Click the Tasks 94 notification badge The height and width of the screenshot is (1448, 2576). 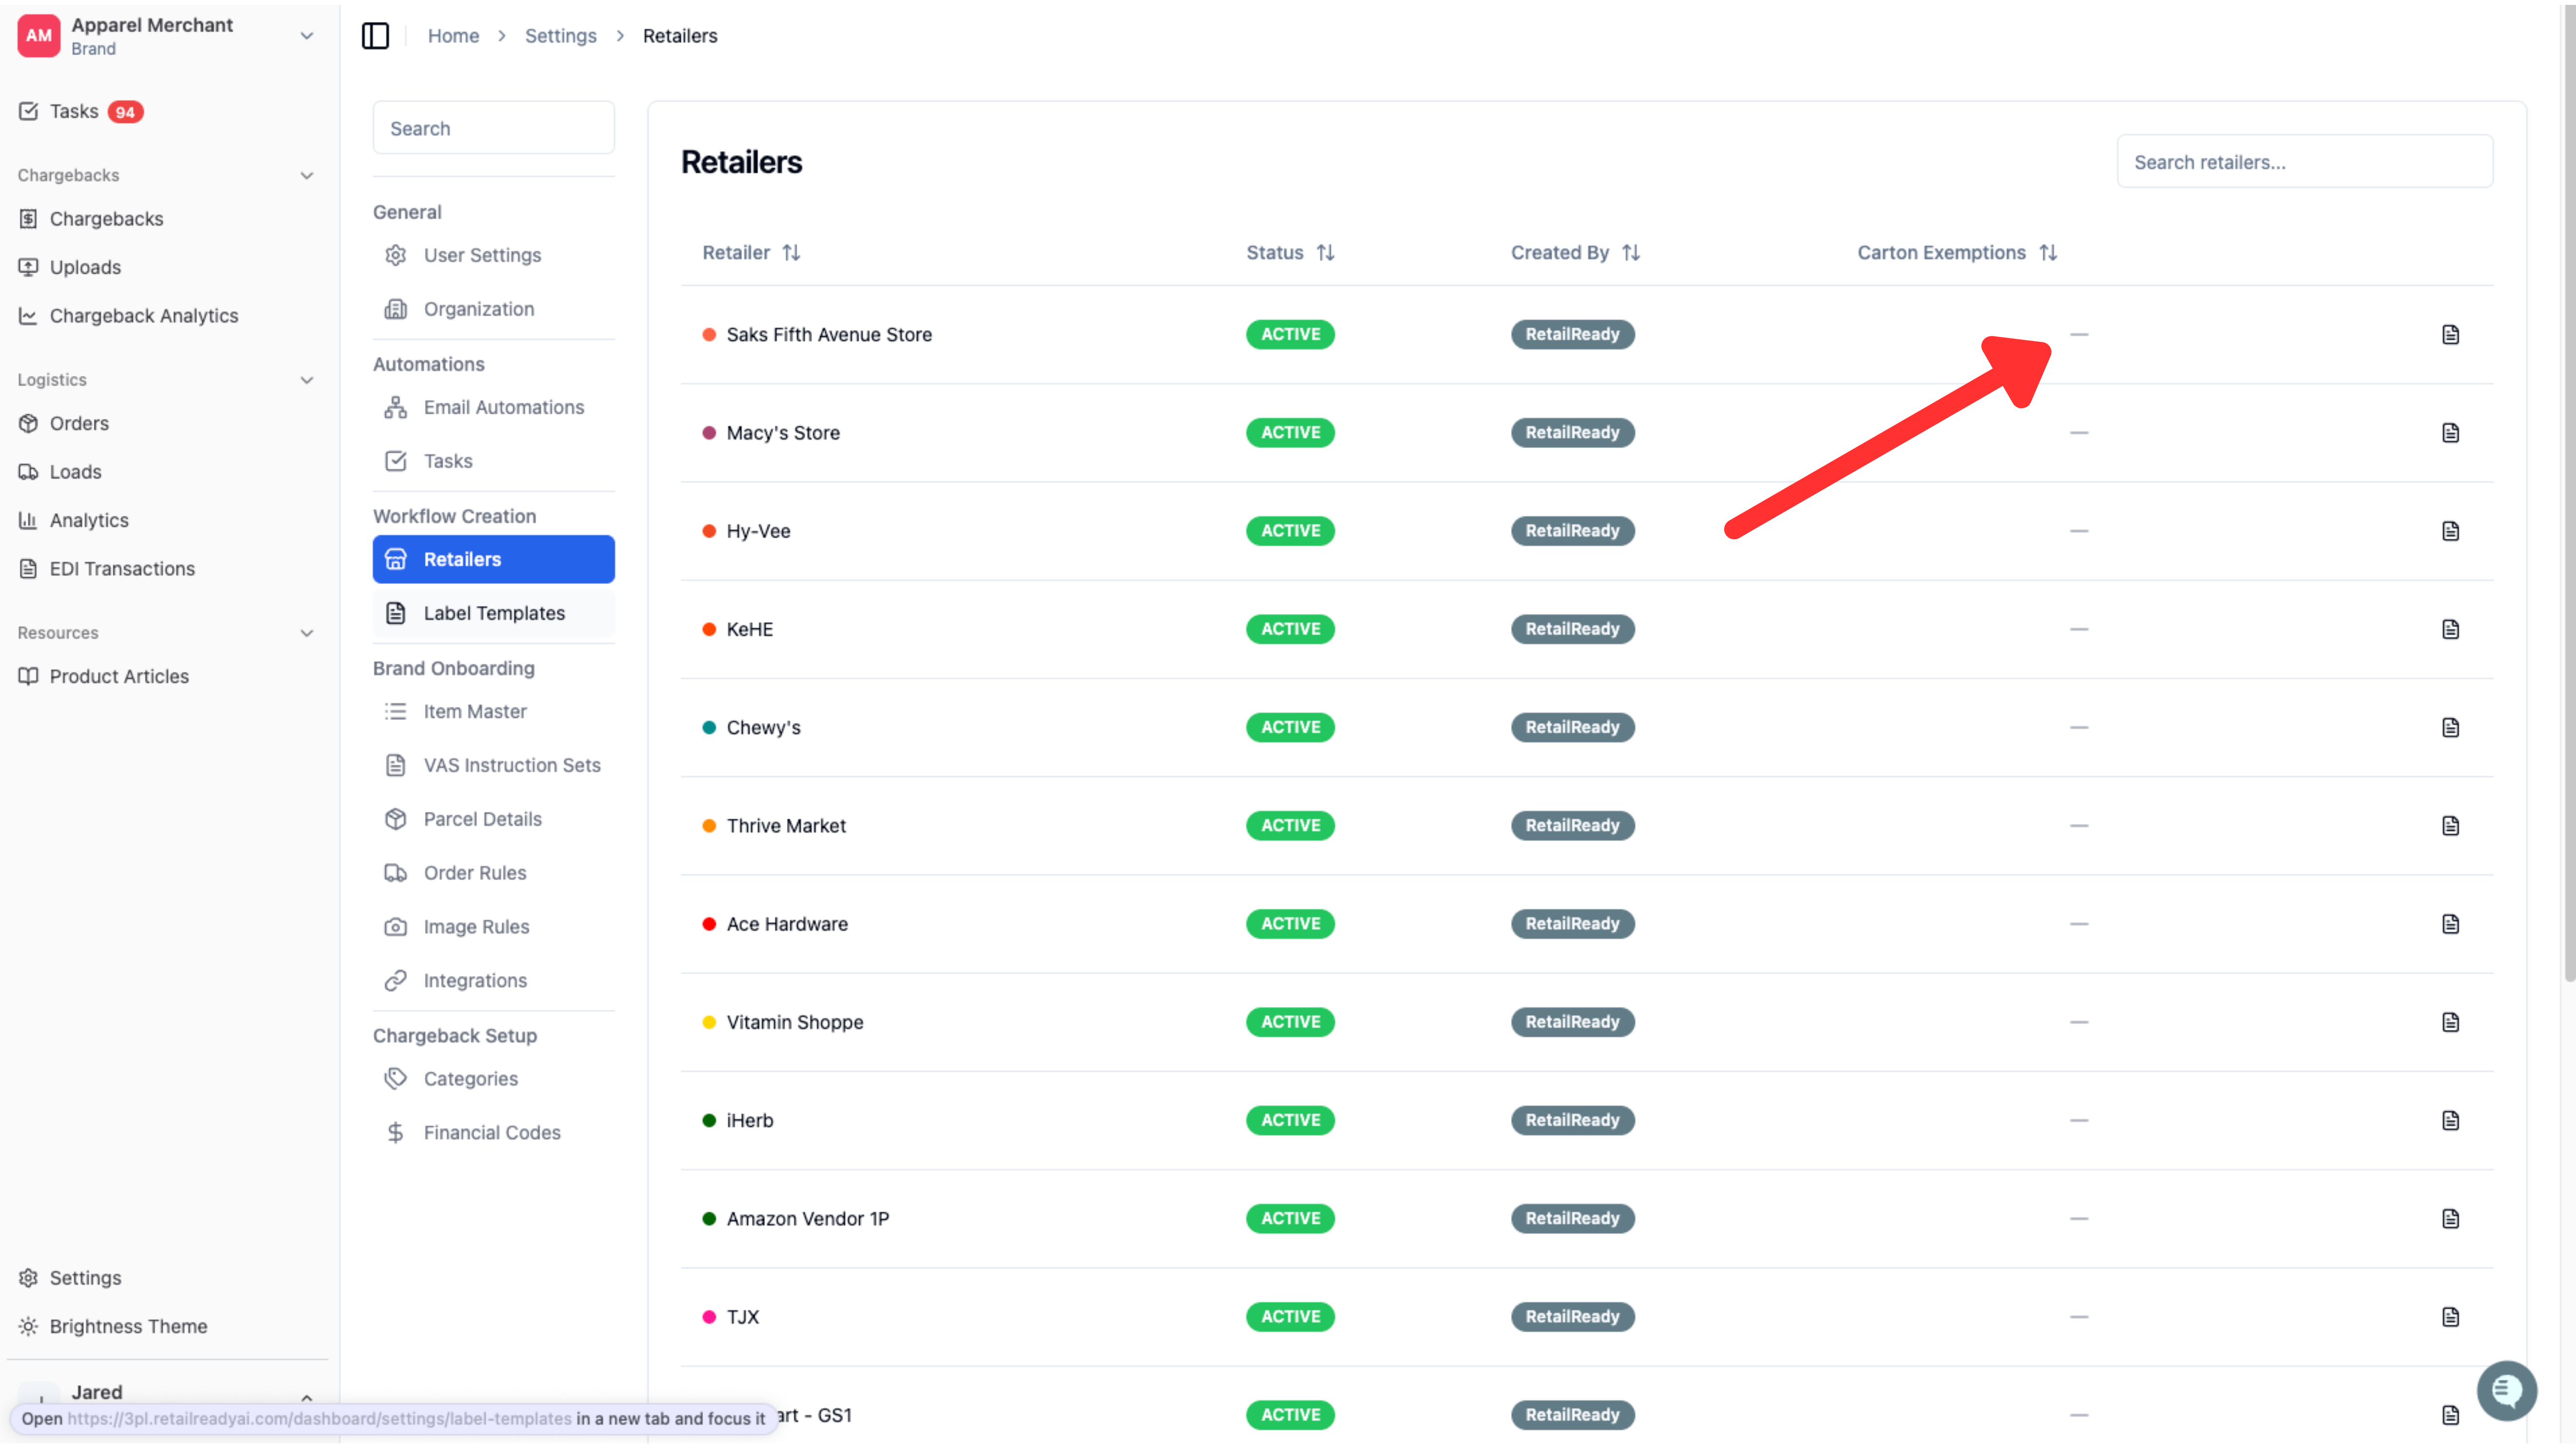pyautogui.click(x=125, y=112)
